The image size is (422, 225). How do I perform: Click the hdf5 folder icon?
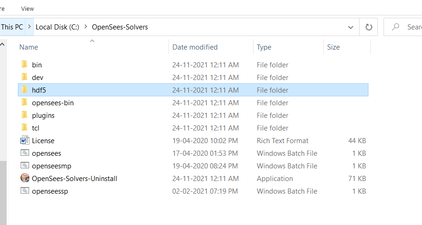tap(24, 89)
